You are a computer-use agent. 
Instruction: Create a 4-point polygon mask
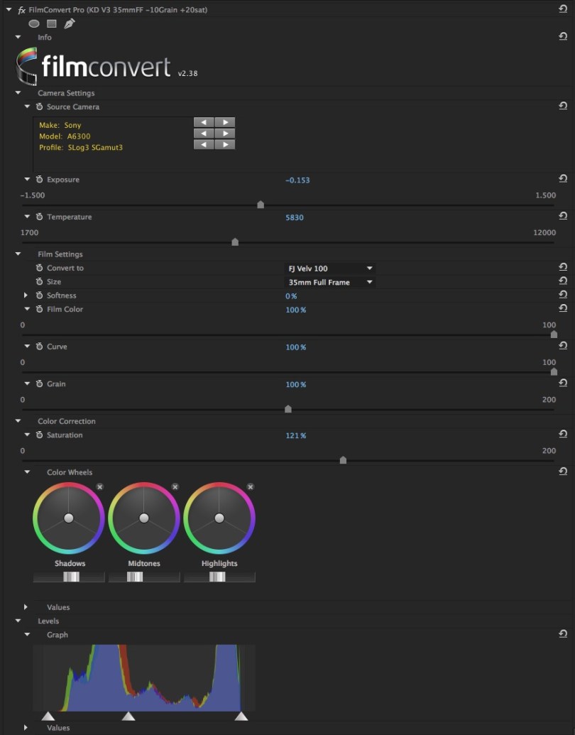tap(52, 23)
